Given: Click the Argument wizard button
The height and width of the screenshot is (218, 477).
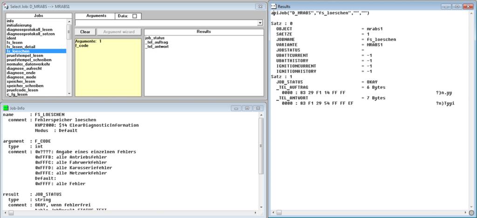Looking at the screenshot, I should [x=119, y=32].
